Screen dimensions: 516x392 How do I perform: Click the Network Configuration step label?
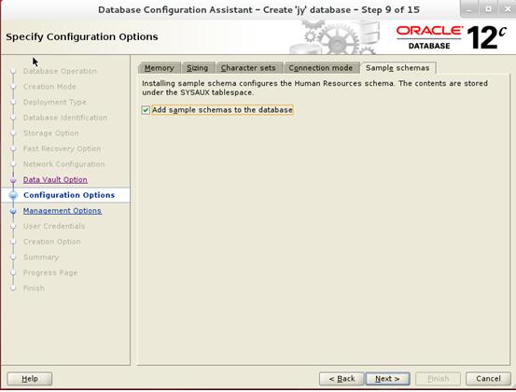point(63,164)
